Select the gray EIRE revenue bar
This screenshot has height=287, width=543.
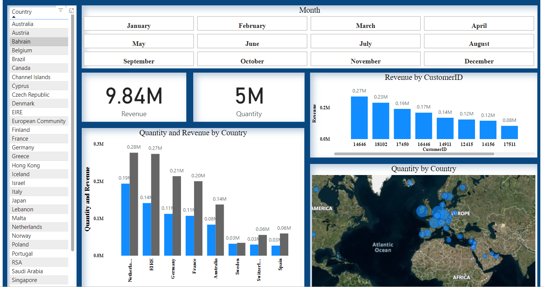point(155,204)
